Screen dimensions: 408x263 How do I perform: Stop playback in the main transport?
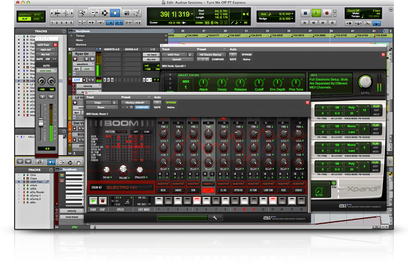[x=305, y=13]
